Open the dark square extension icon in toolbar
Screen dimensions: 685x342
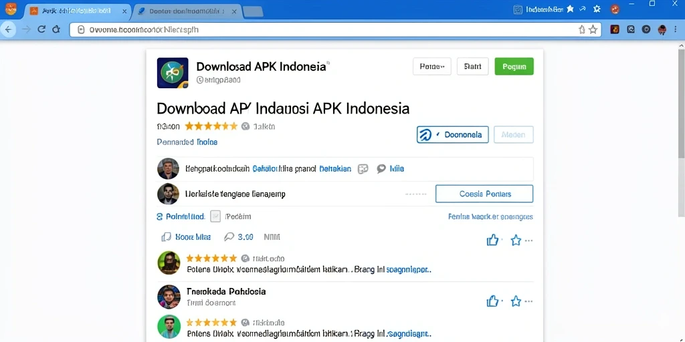[631, 29]
